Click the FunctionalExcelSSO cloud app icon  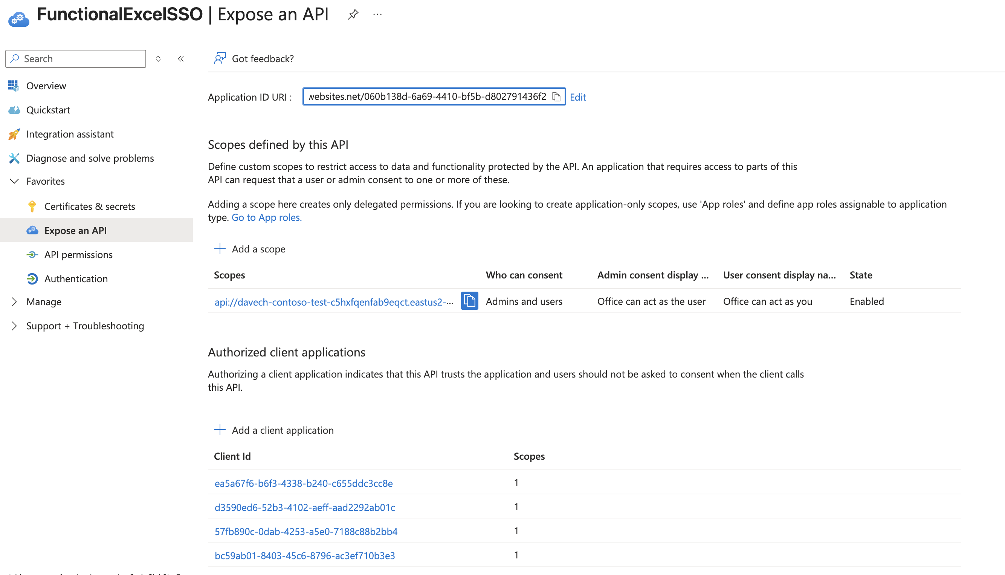click(18, 18)
